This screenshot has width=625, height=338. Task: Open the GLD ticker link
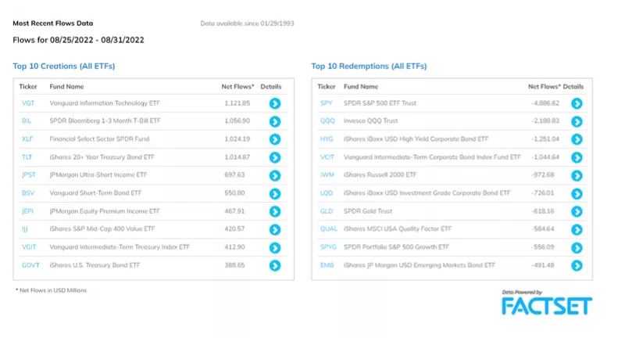click(x=327, y=211)
